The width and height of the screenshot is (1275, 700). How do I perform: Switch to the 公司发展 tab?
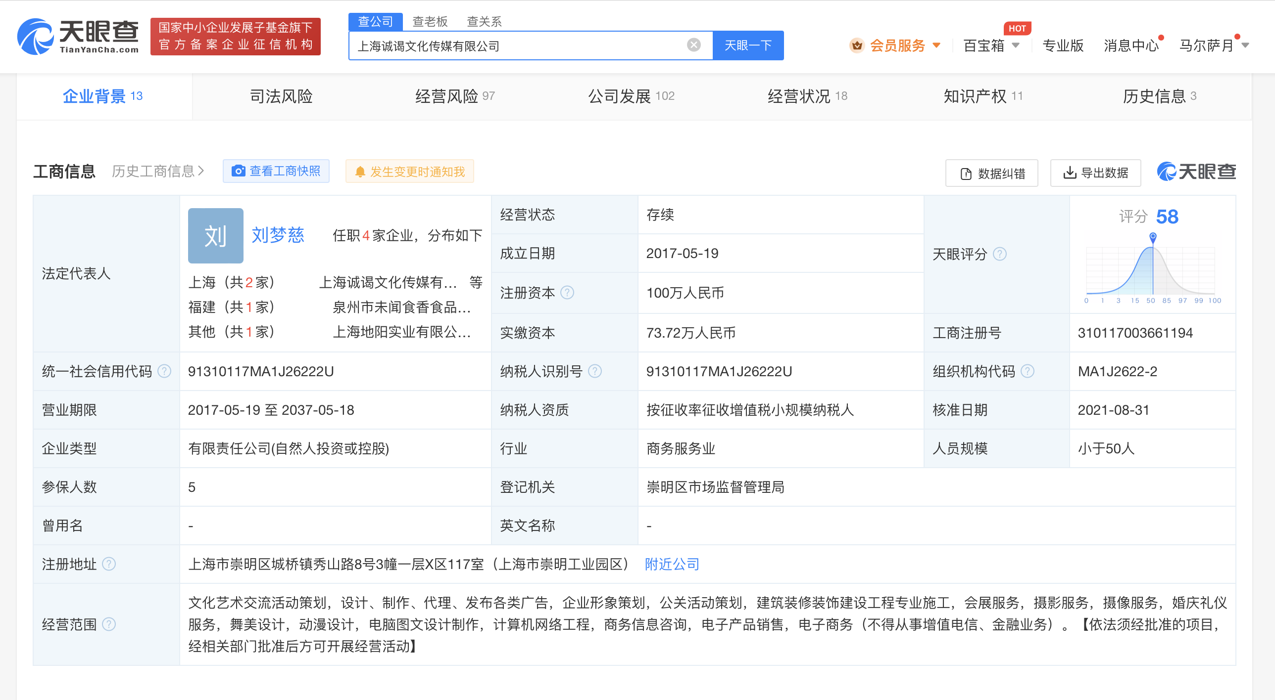[x=631, y=96]
